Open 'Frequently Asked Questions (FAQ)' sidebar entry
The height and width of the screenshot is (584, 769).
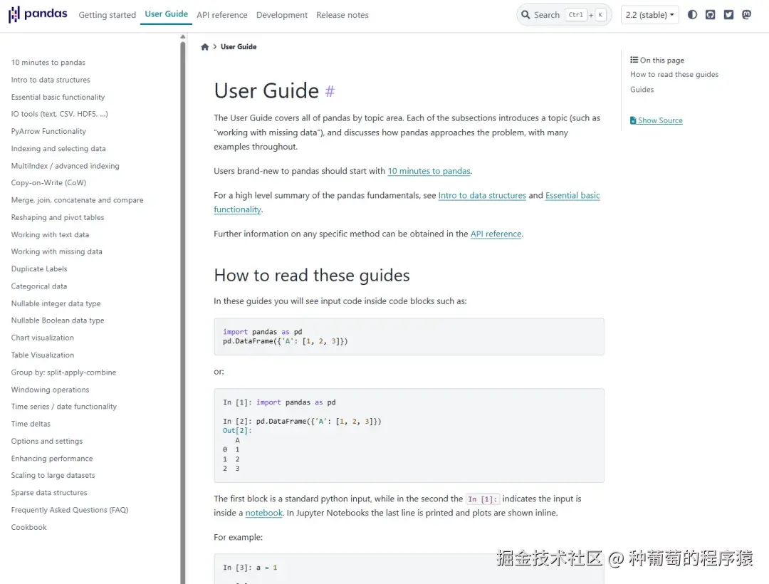70,510
